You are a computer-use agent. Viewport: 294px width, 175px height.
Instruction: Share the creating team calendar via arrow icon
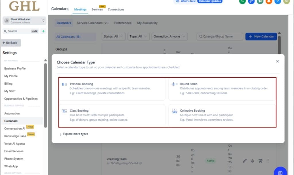coord(253,161)
